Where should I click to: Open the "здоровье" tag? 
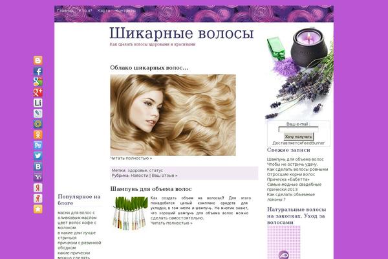coord(137,170)
